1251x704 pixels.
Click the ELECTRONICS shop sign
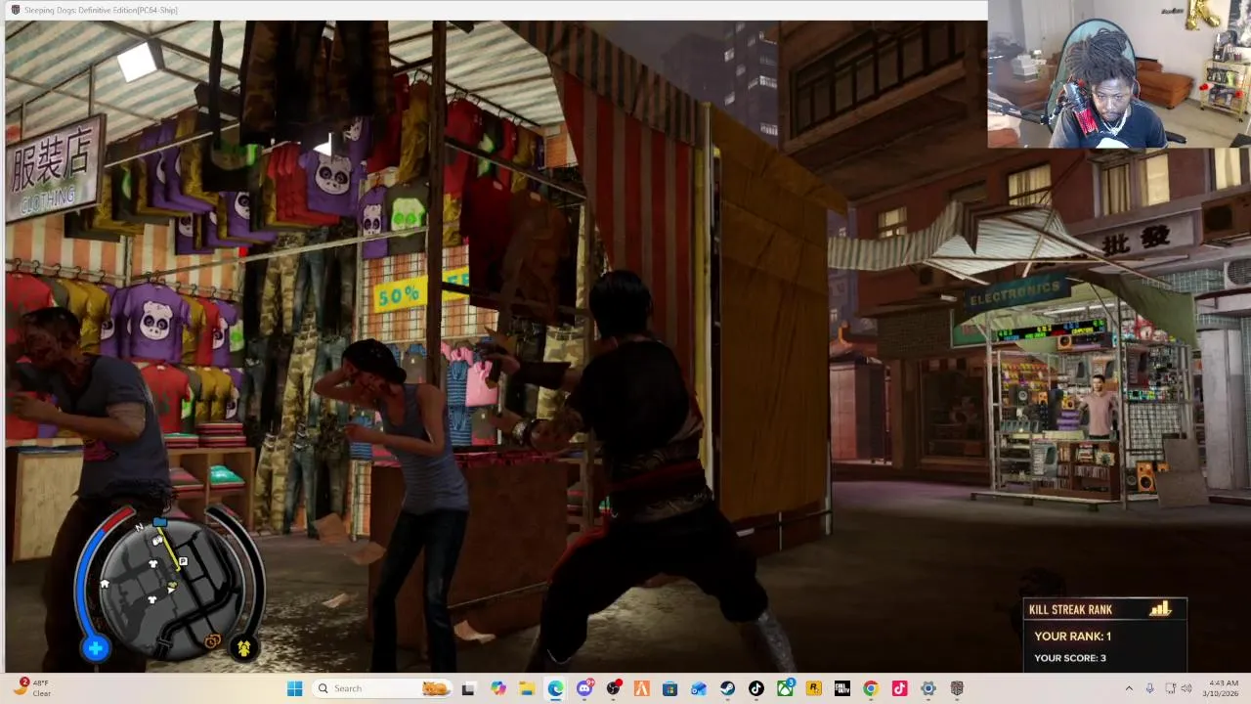coord(1016,291)
